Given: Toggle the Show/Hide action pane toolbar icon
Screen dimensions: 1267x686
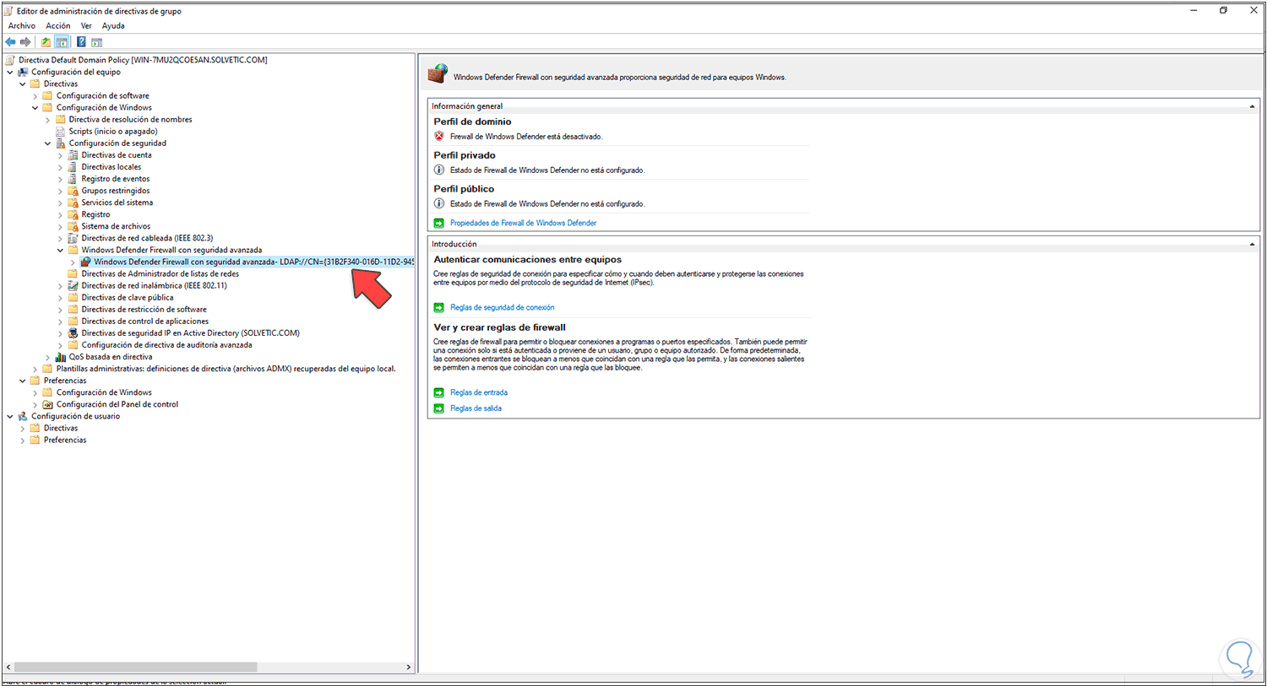Looking at the screenshot, I should click(x=96, y=42).
